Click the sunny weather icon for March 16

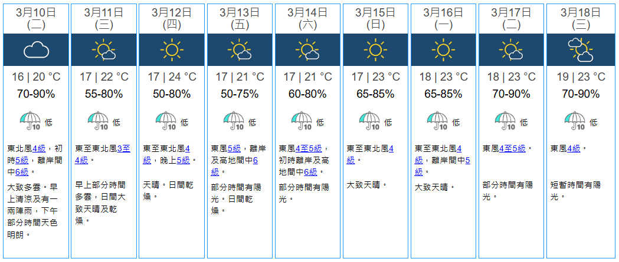[443, 50]
